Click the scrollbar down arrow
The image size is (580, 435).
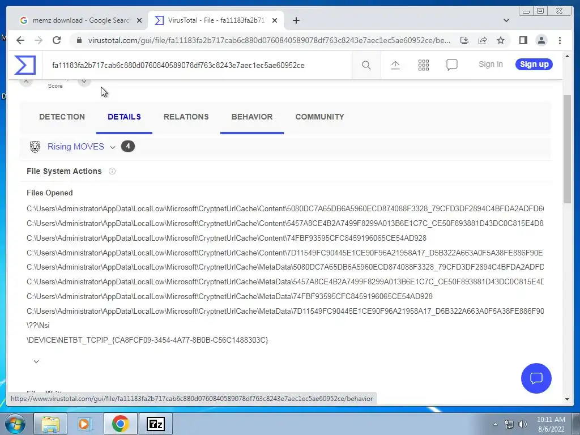click(568, 399)
